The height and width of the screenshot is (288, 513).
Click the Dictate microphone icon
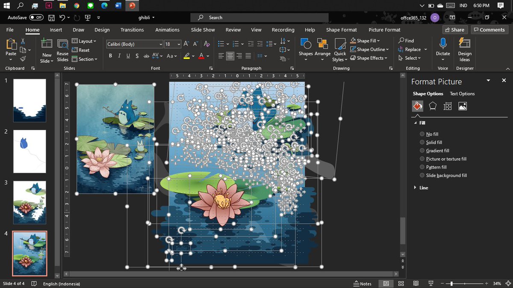tap(443, 43)
